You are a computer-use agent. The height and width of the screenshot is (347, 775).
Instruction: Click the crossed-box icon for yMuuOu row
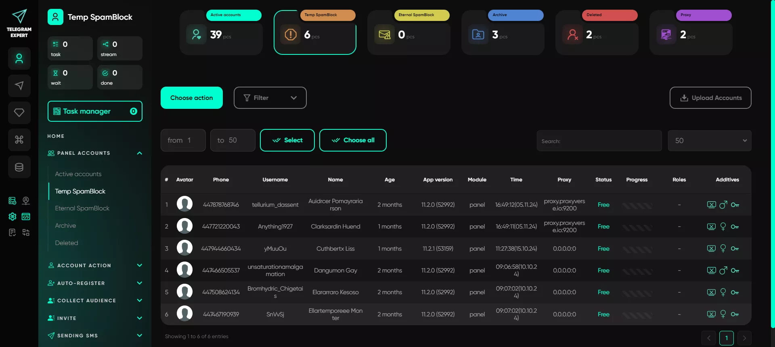tap(711, 249)
